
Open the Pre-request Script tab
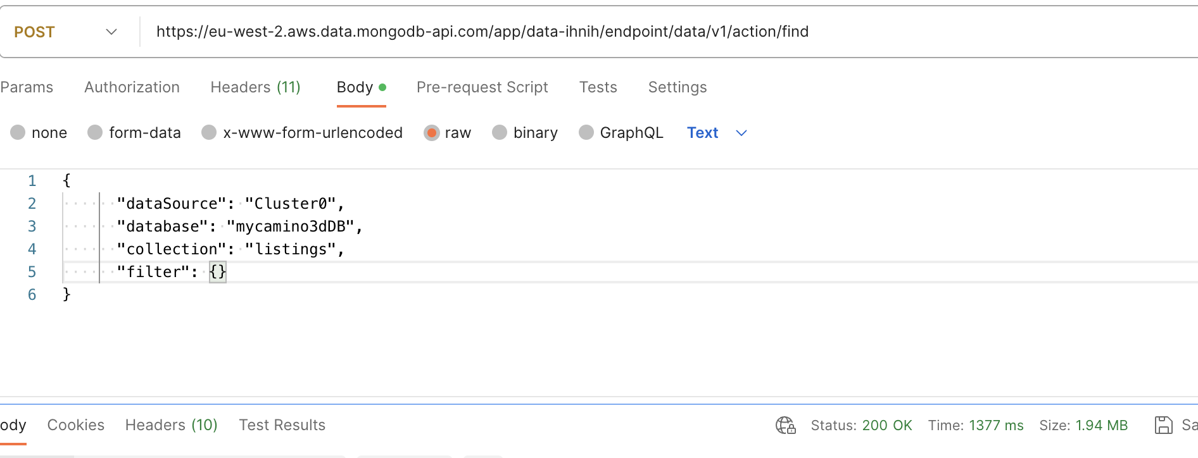(x=482, y=87)
